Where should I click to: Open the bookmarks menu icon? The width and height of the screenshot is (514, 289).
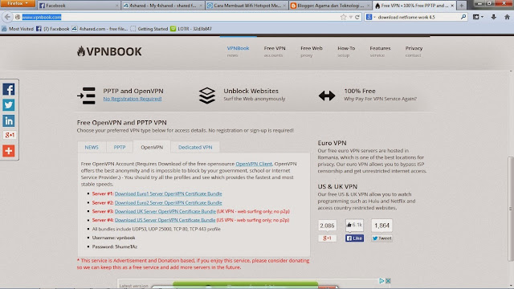click(x=478, y=17)
